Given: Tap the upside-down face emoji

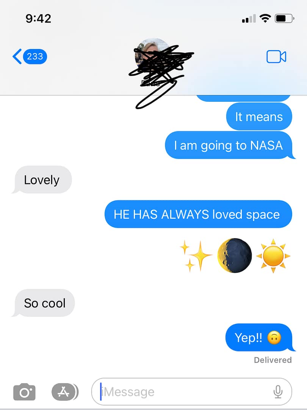Looking at the screenshot, I should pyautogui.click(x=274, y=337).
